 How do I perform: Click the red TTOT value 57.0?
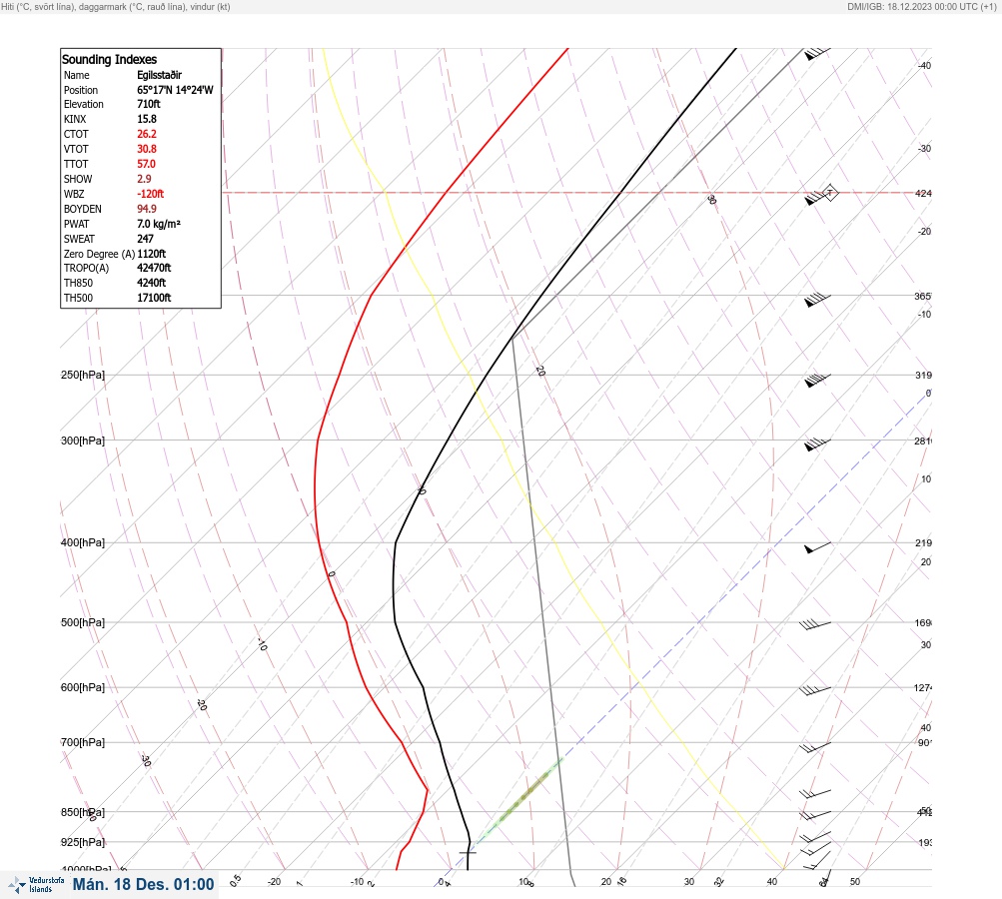coord(146,164)
